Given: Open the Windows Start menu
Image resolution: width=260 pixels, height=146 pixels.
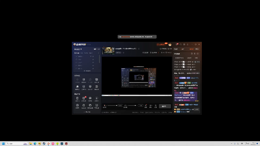Looking at the screenshot, I should (x=3, y=143).
